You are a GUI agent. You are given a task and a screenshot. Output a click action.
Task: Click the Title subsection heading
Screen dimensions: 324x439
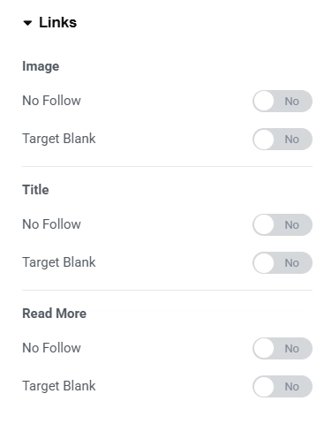tap(35, 190)
